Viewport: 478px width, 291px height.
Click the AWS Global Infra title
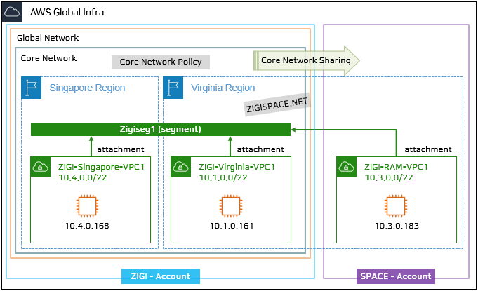pos(67,12)
